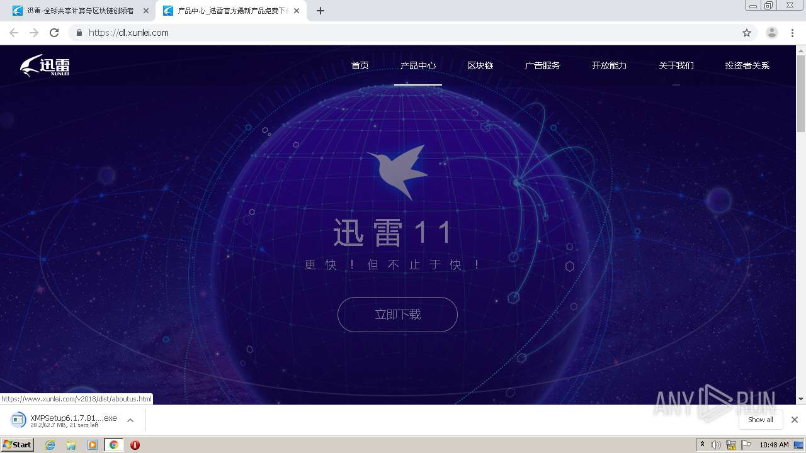The image size is (806, 453).
Task: Open the Chrome profile avatar icon
Action: tap(772, 33)
